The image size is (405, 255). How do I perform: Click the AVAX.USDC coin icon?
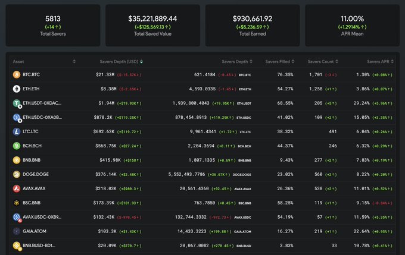(17, 217)
